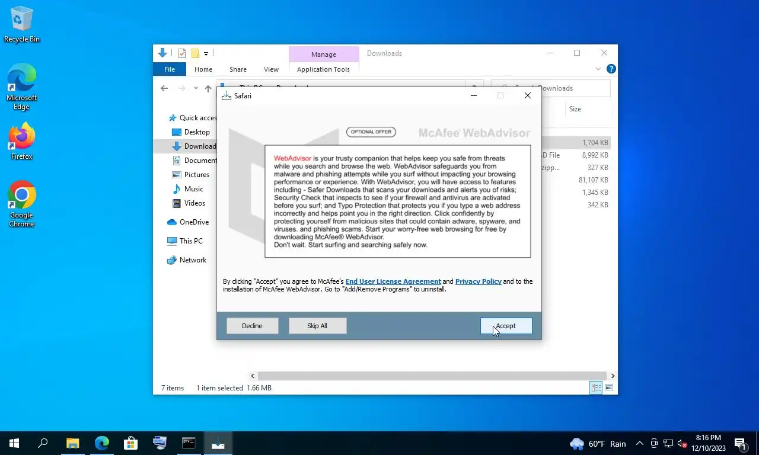Click the installer icon in taskbar

pyautogui.click(x=218, y=443)
